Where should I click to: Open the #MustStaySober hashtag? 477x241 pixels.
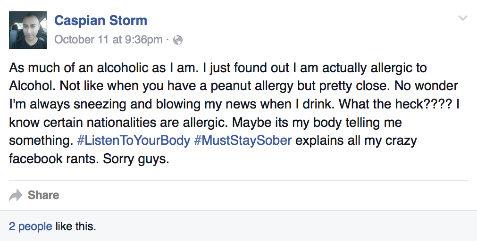tap(243, 141)
